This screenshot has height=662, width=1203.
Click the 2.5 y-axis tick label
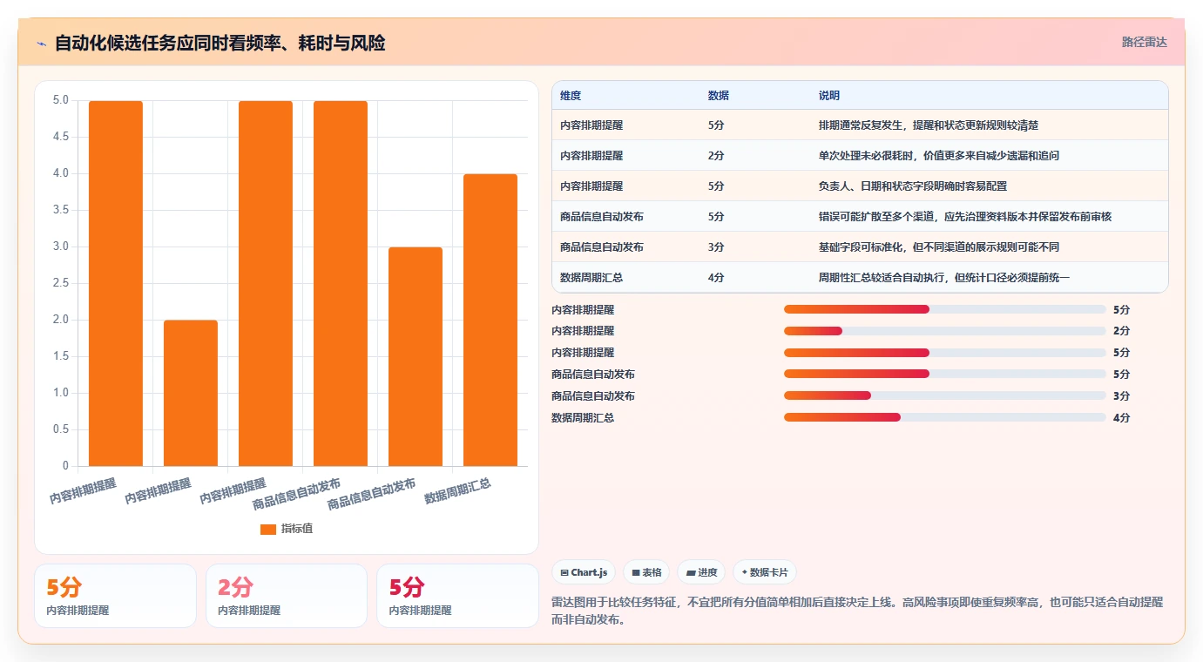60,283
